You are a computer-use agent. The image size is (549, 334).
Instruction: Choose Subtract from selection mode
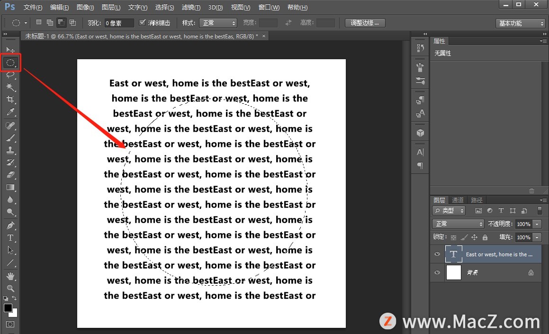(x=61, y=22)
